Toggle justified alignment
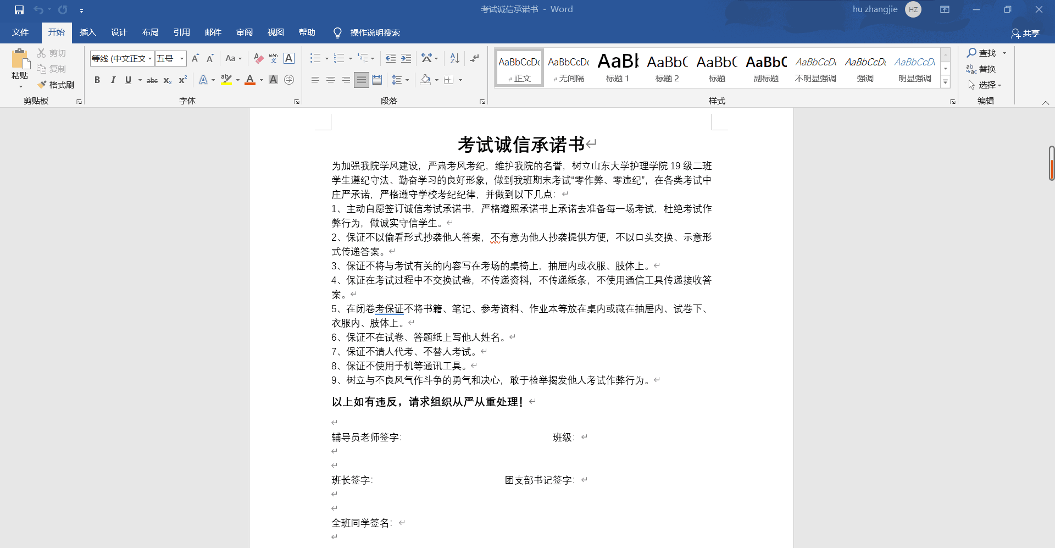1055x548 pixels. 362,80
